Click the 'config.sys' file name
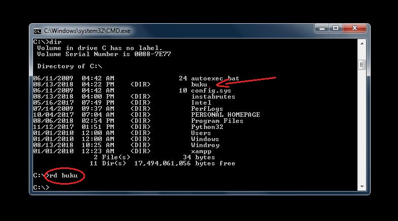The width and height of the screenshot is (398, 221). tap(211, 91)
